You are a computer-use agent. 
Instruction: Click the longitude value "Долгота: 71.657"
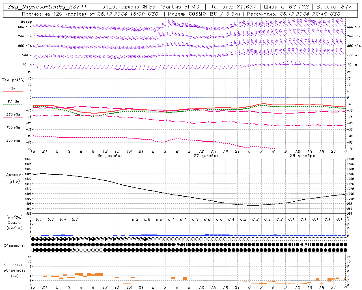tap(233, 7)
